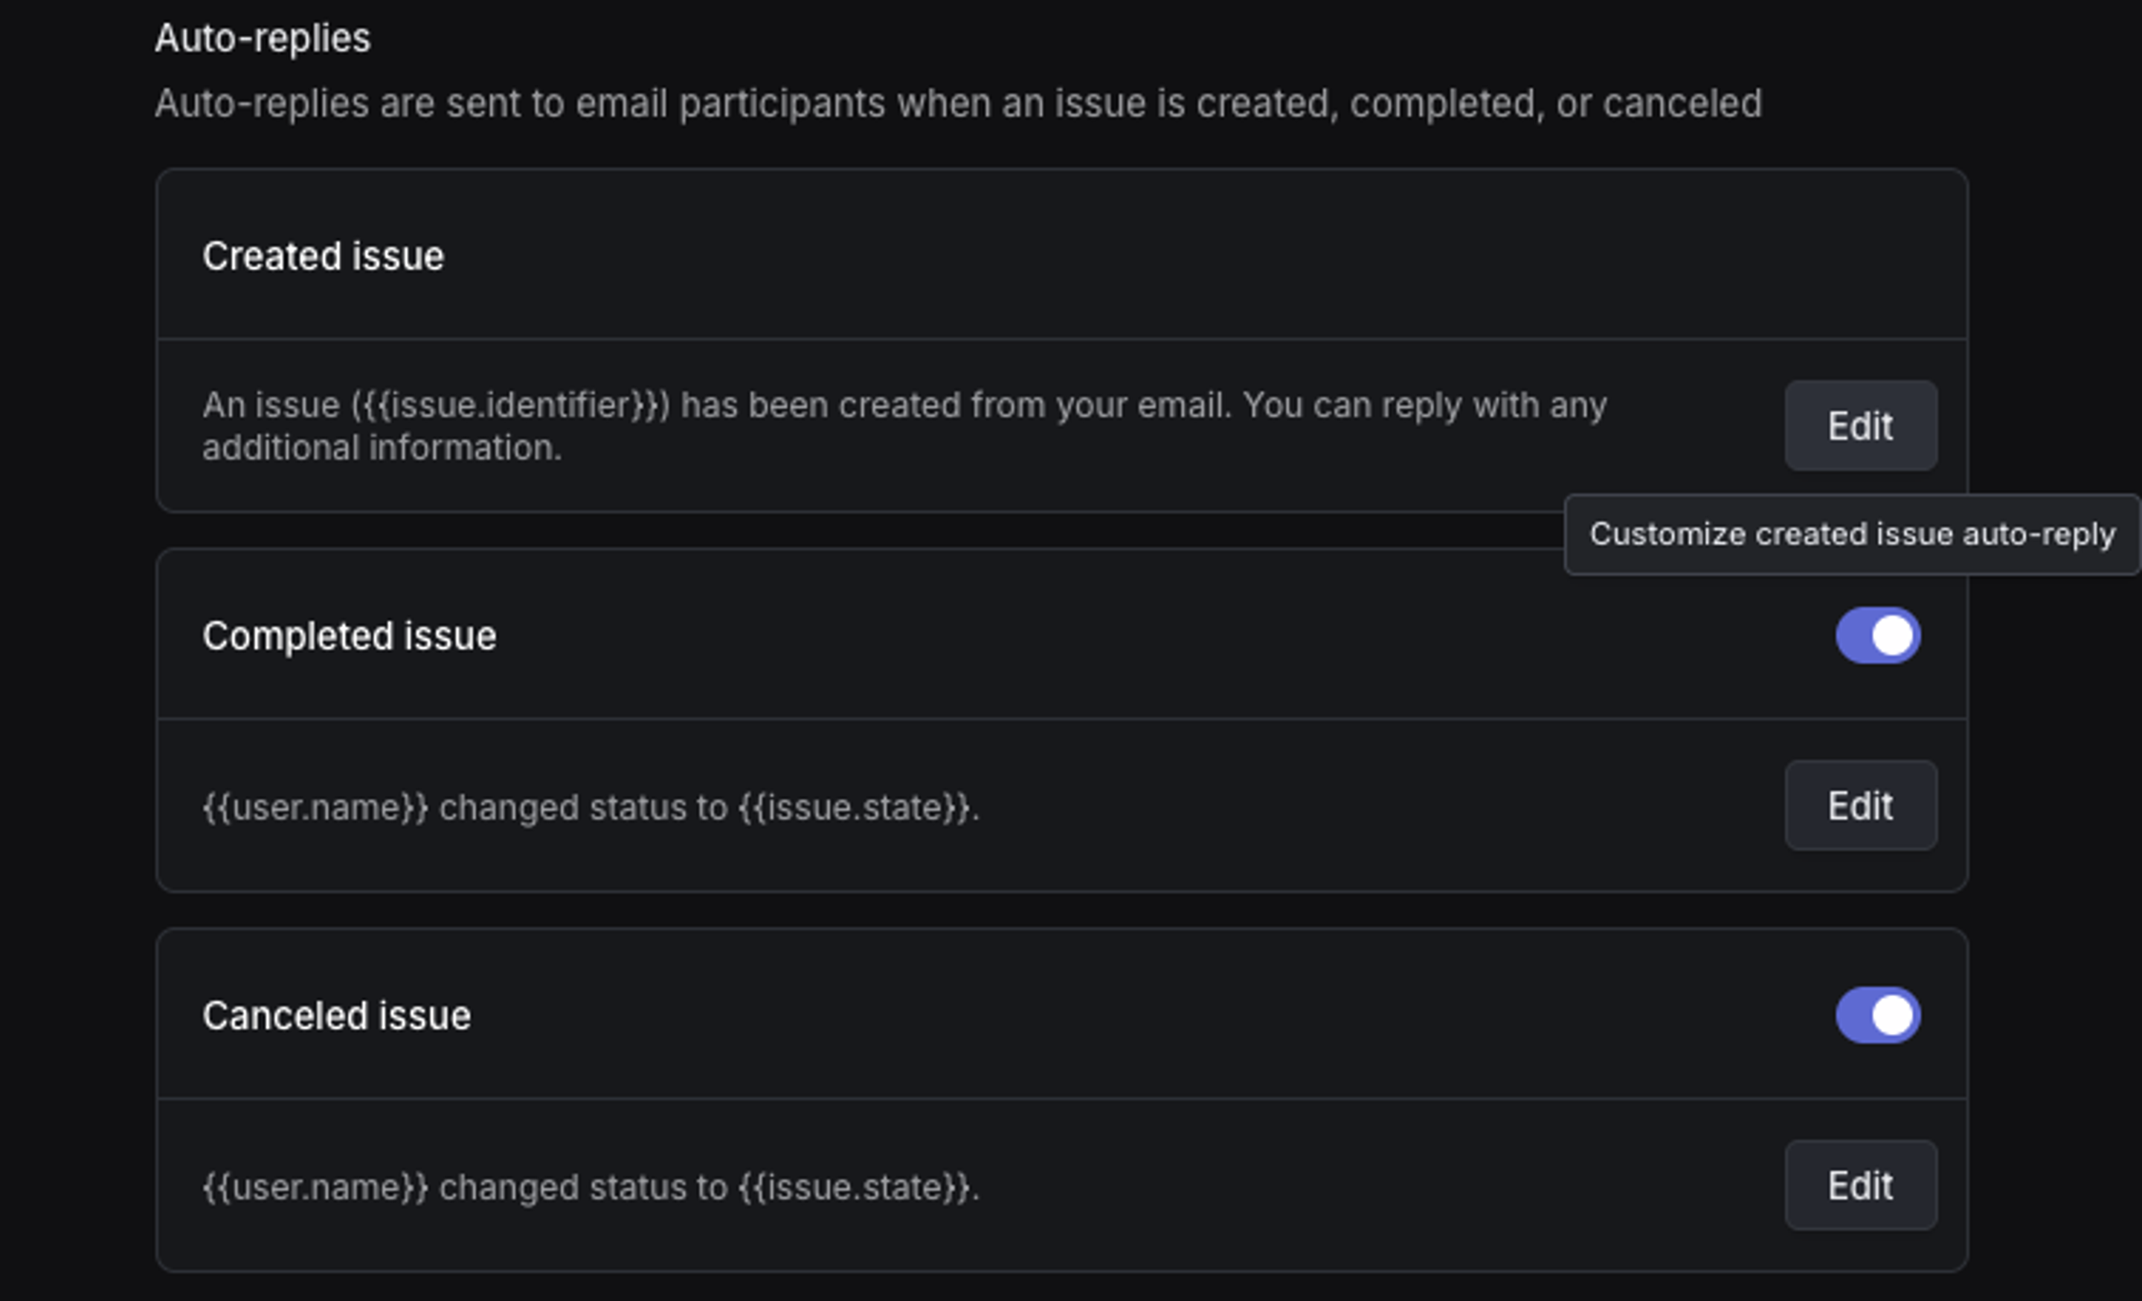This screenshot has width=2142, height=1301.
Task: Edit the Created issue auto-reply template
Action: click(1860, 426)
